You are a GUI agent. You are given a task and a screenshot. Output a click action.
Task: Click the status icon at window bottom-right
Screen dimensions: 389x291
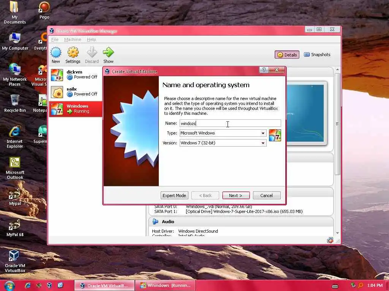click(330, 240)
